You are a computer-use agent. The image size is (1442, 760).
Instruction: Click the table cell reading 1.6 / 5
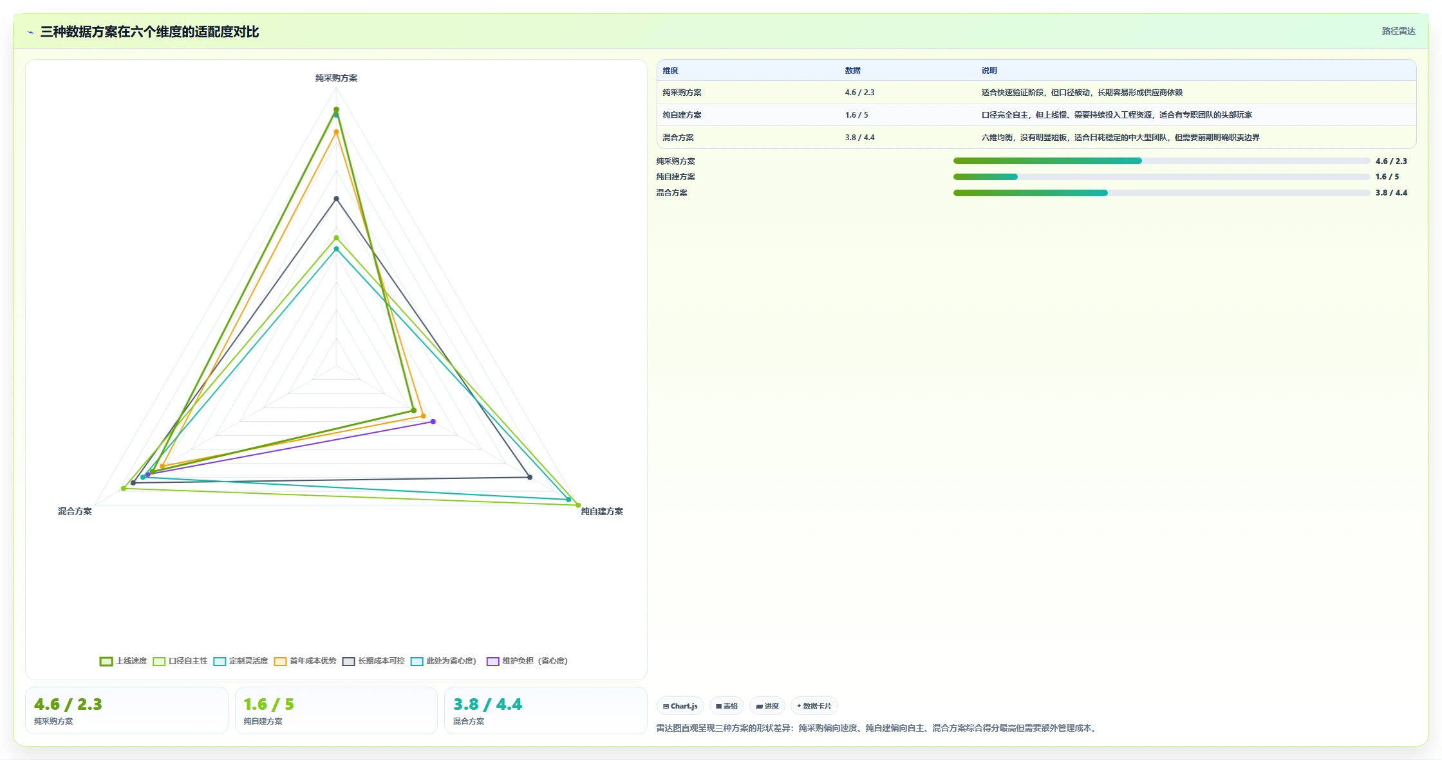[856, 115]
